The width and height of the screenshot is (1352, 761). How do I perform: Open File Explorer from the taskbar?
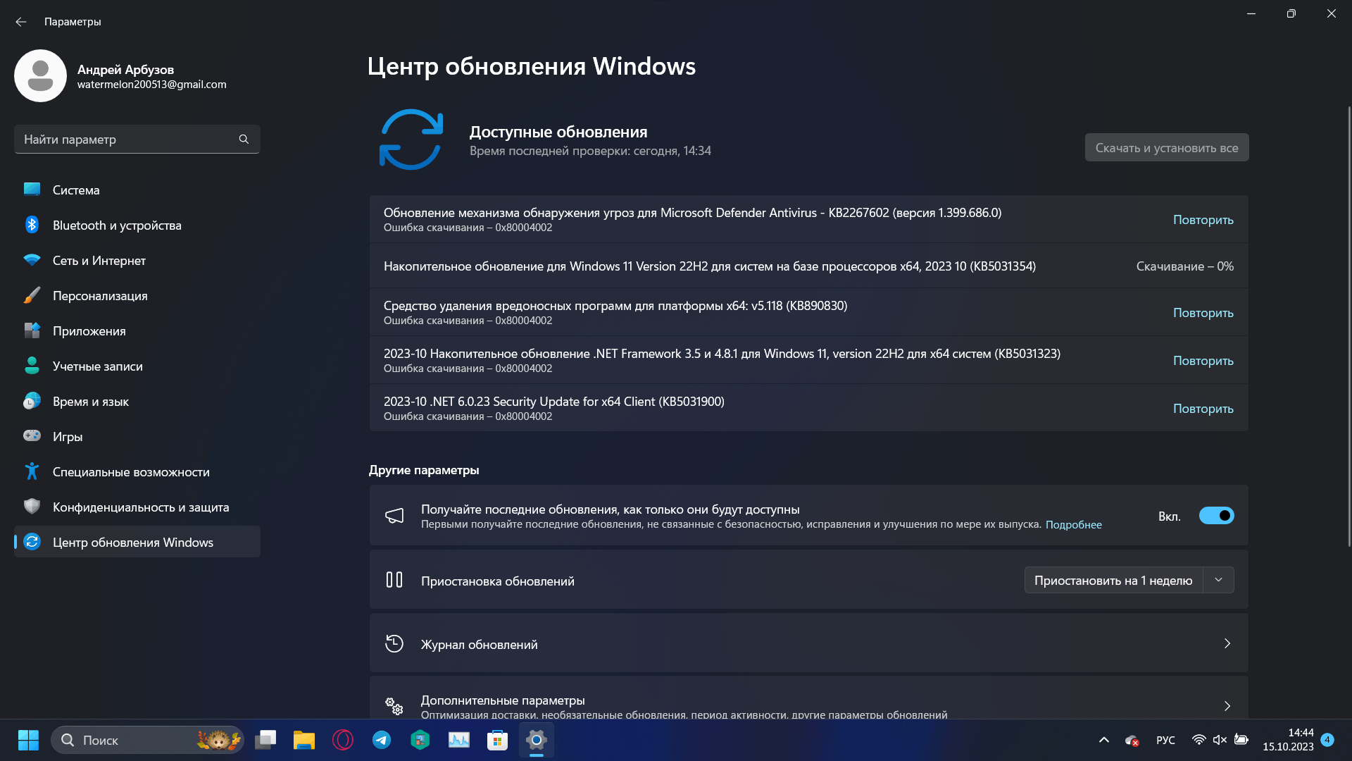point(304,740)
